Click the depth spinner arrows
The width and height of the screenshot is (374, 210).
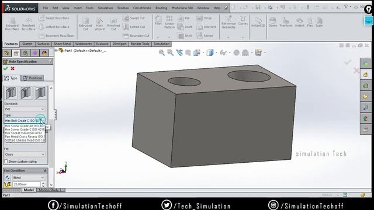tap(43, 184)
